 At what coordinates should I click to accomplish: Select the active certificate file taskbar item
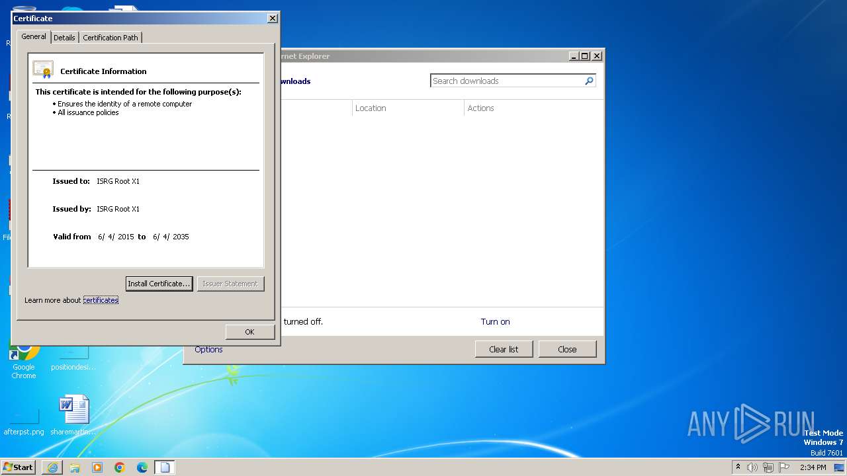click(165, 467)
